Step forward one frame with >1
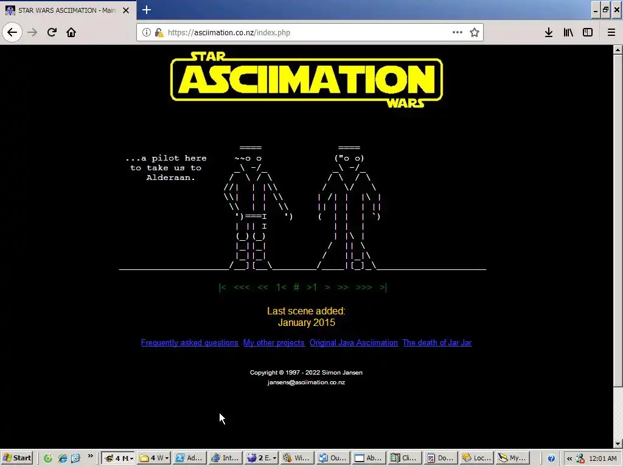Viewport: 623px width, 467px height. [x=312, y=287]
